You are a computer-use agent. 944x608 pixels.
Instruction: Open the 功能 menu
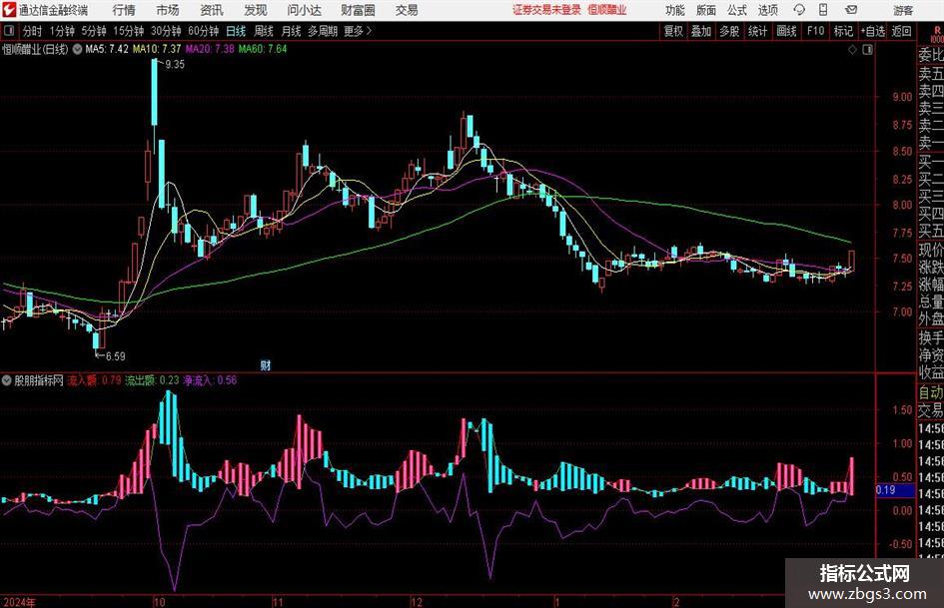point(675,10)
